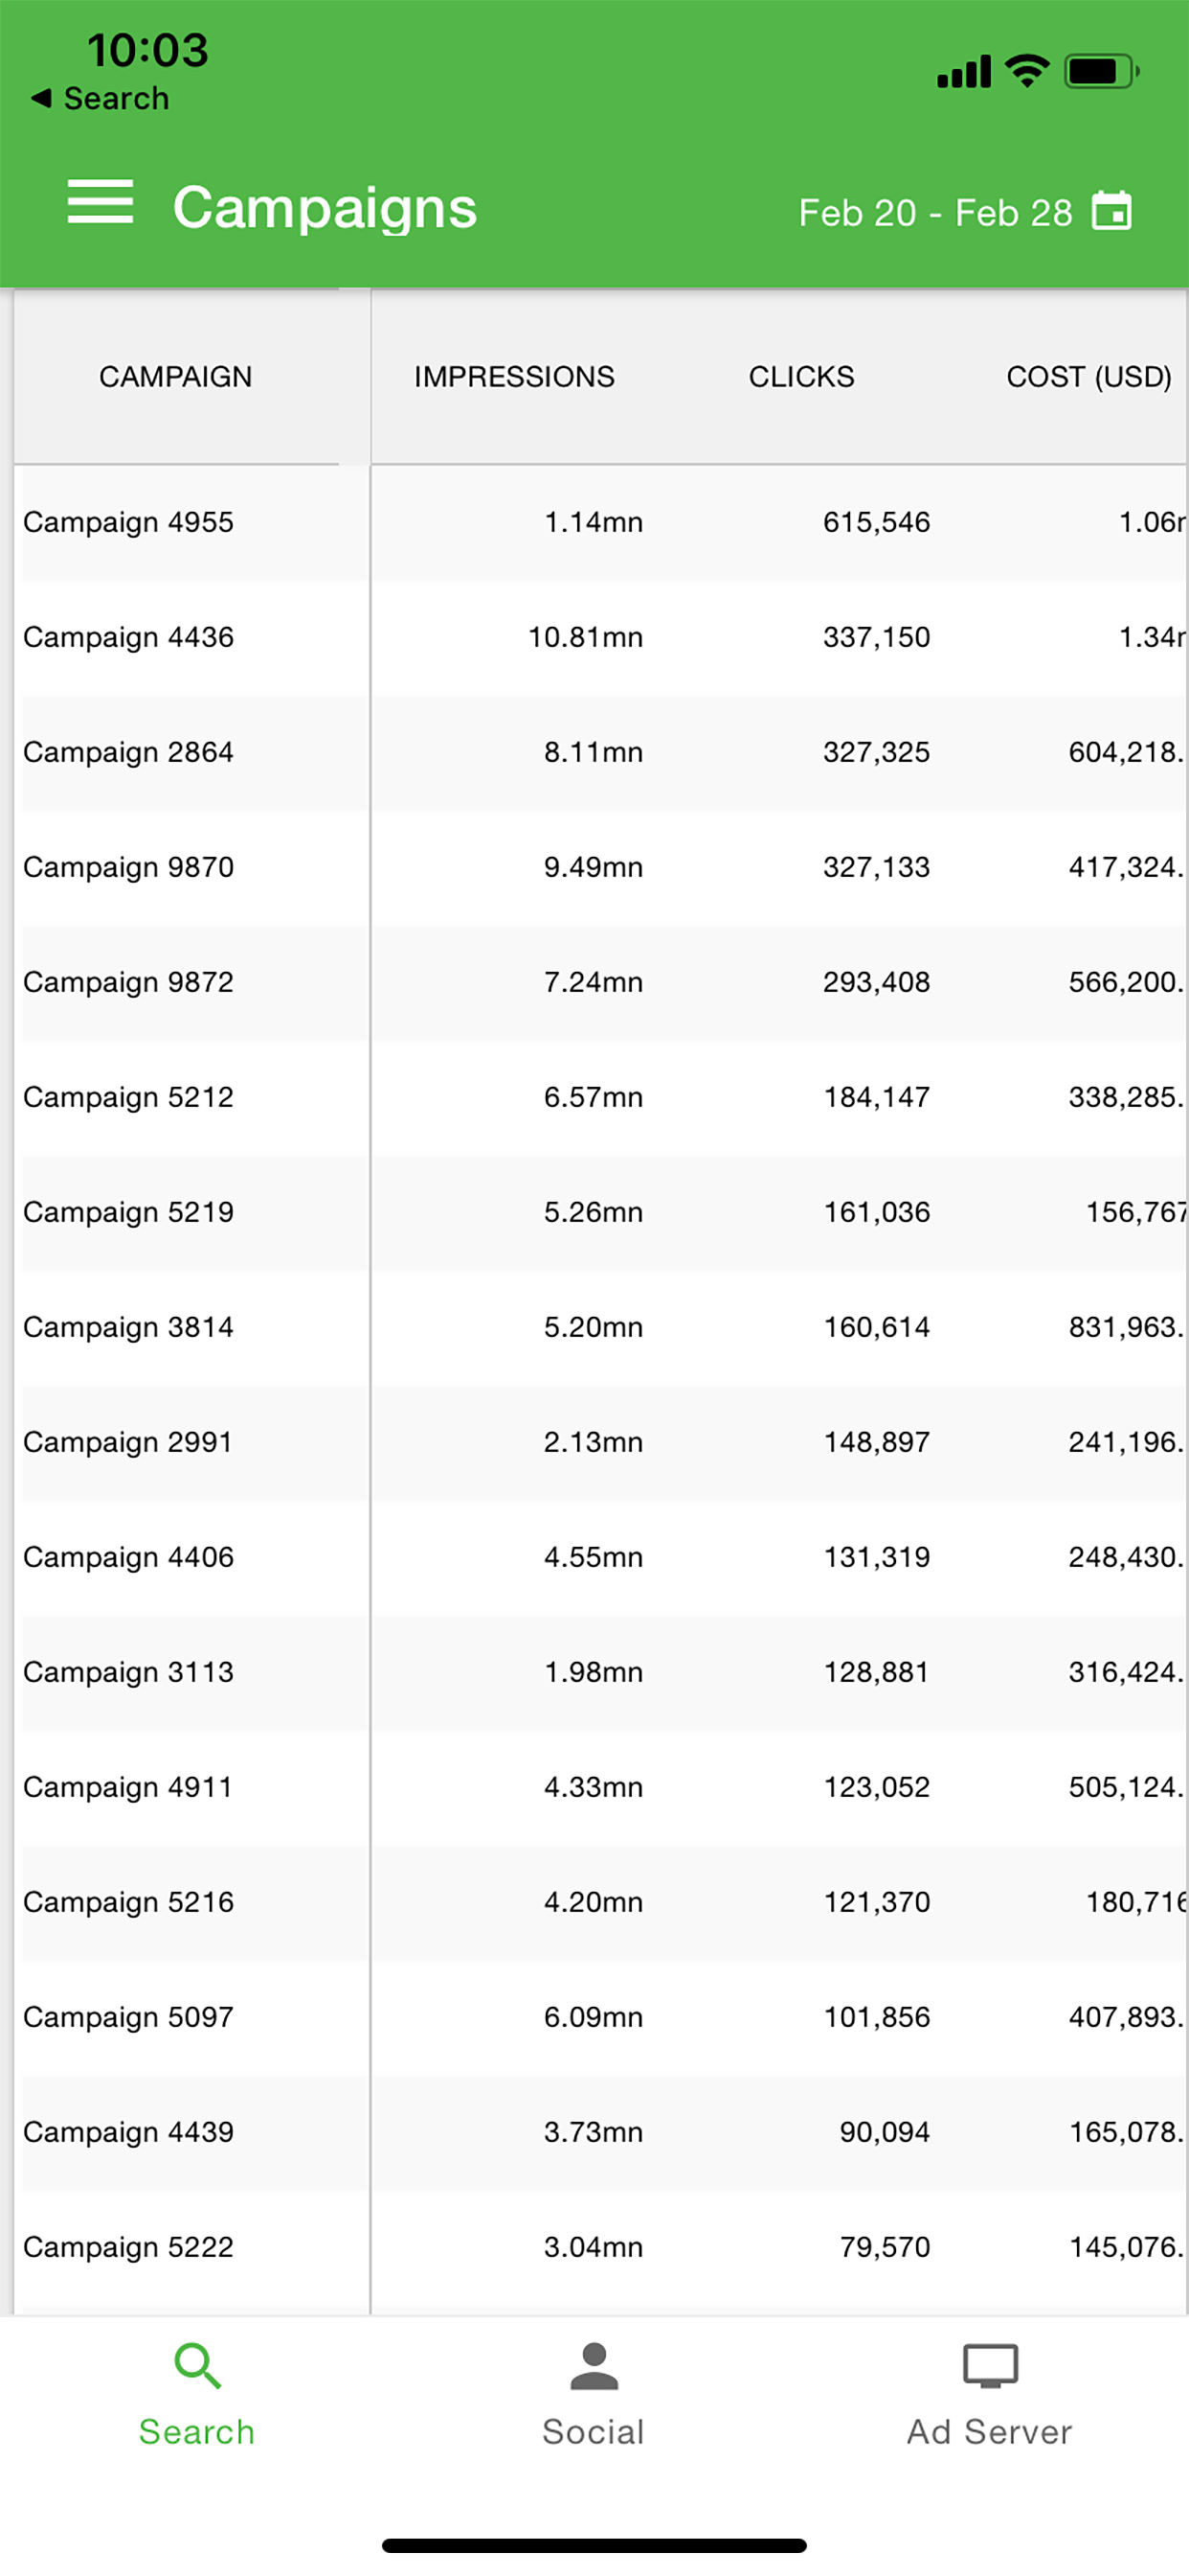
Task: Tap the Ad Server monitor icon
Action: pos(989,2365)
